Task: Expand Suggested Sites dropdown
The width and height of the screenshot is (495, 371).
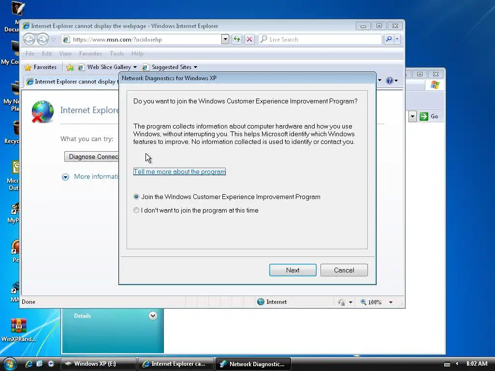Action: pos(195,67)
